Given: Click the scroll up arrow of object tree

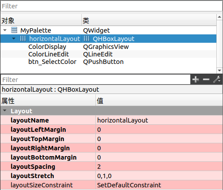Looking at the screenshot, I should click(x=219, y=17).
